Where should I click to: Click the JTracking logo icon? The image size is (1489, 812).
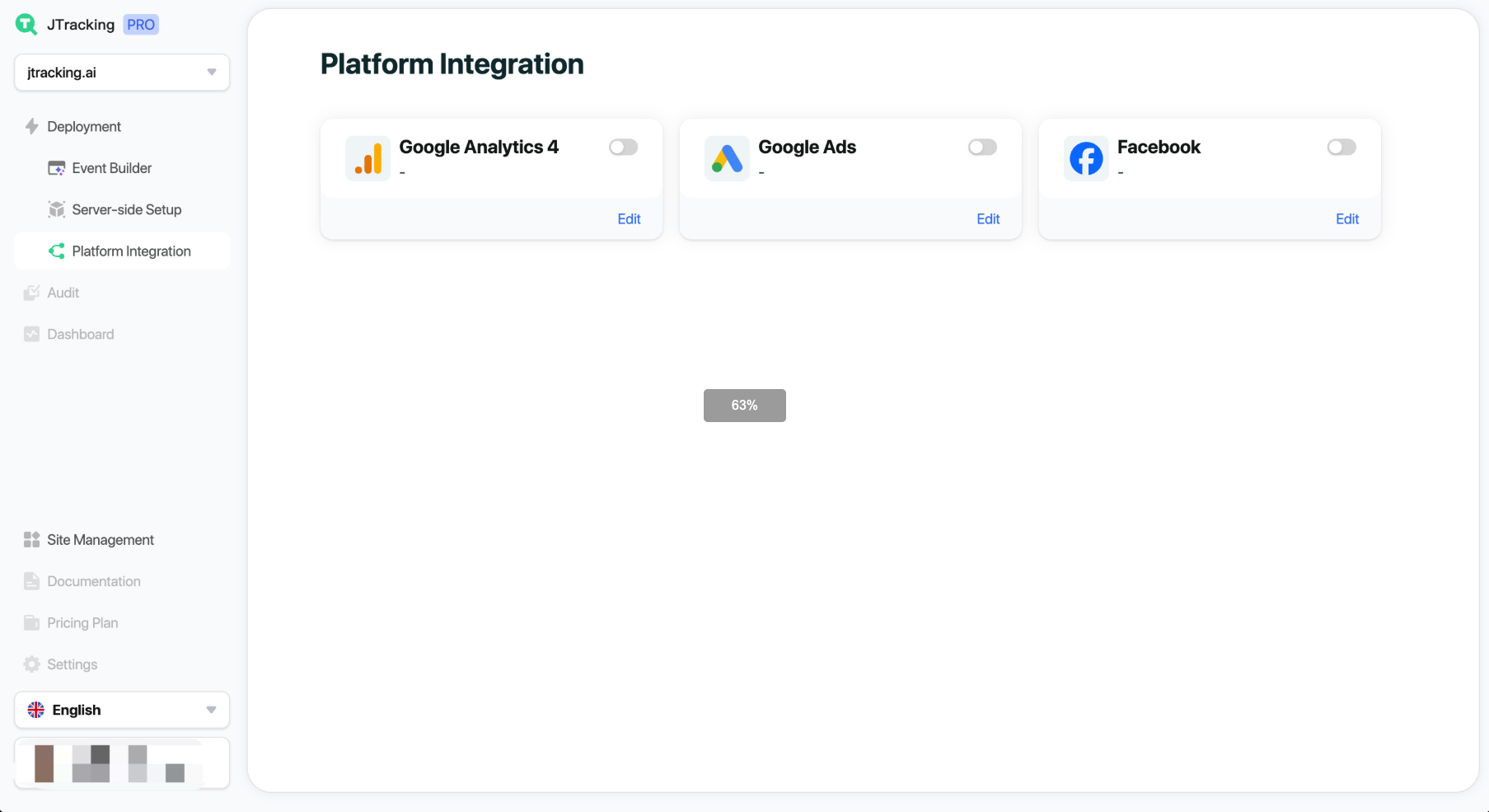[x=26, y=25]
